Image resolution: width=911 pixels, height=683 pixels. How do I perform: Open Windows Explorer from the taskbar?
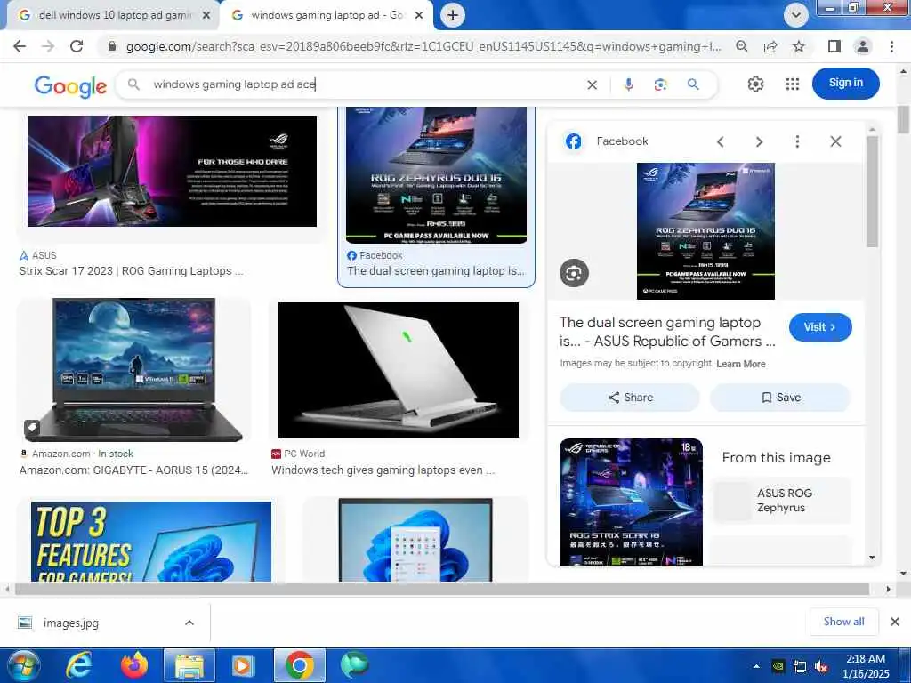tap(189, 665)
